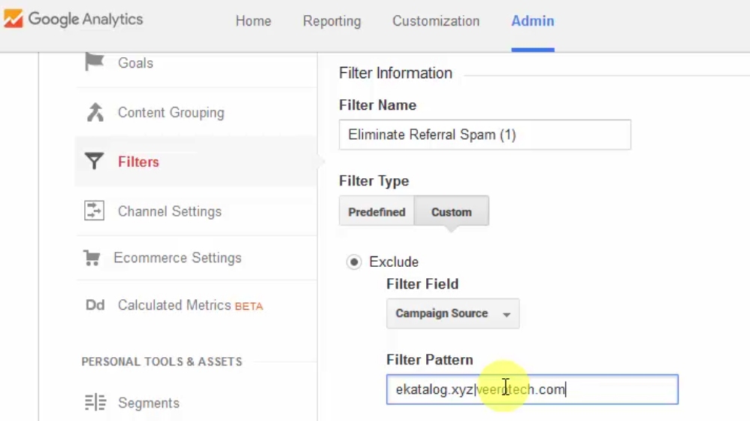Switch to the Customization tab
Screen dimensions: 750x421
point(436,21)
